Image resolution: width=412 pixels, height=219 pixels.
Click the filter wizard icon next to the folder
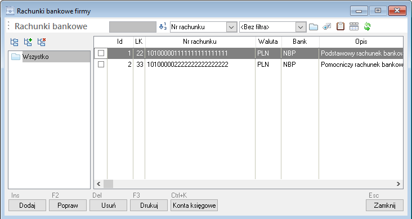coord(326,26)
